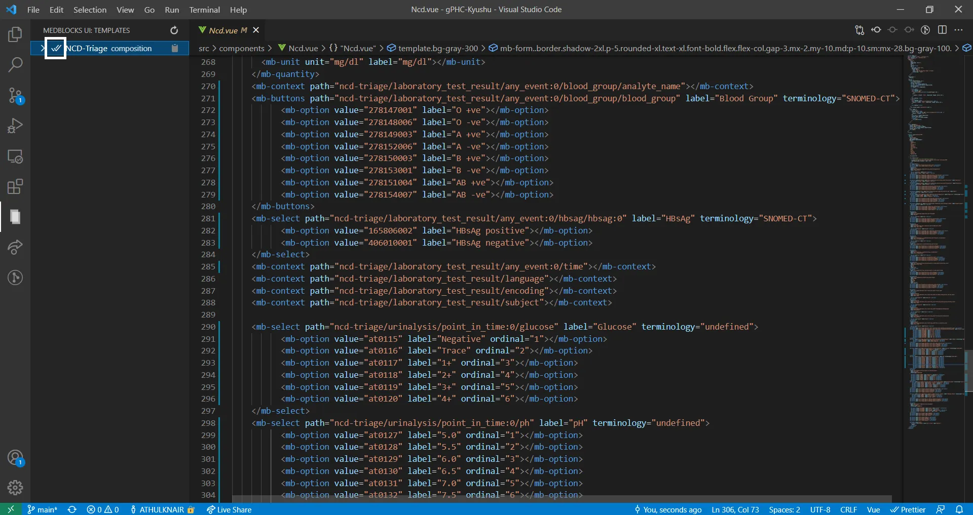This screenshot has width=973, height=515.
Task: Open the Source Control view
Action: pyautogui.click(x=15, y=95)
